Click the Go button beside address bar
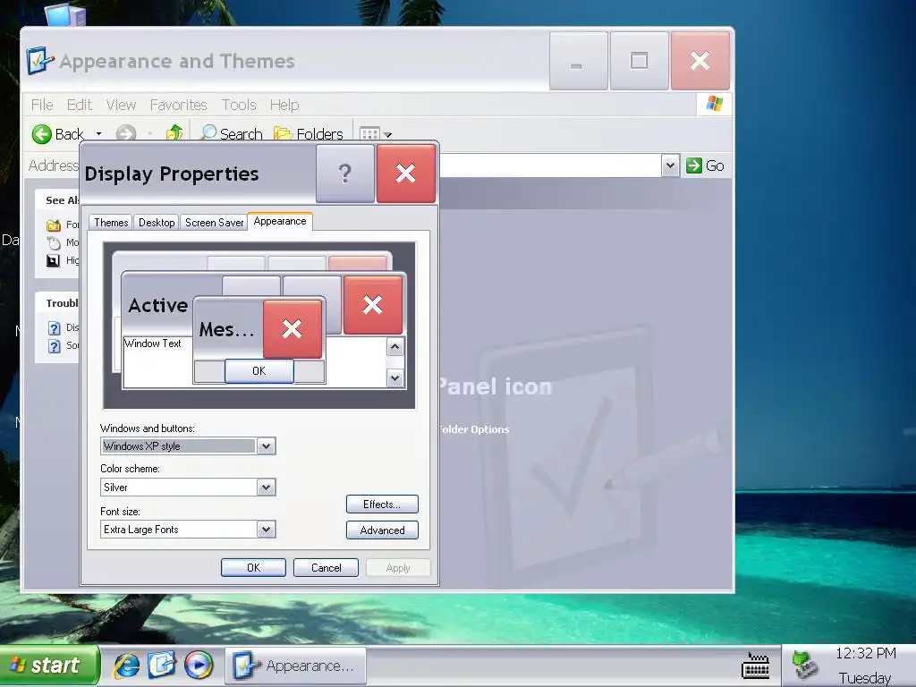 click(x=705, y=165)
